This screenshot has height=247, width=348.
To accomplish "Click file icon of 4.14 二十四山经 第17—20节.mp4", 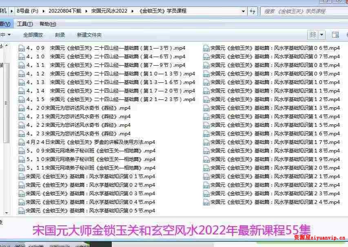I will [22, 91].
